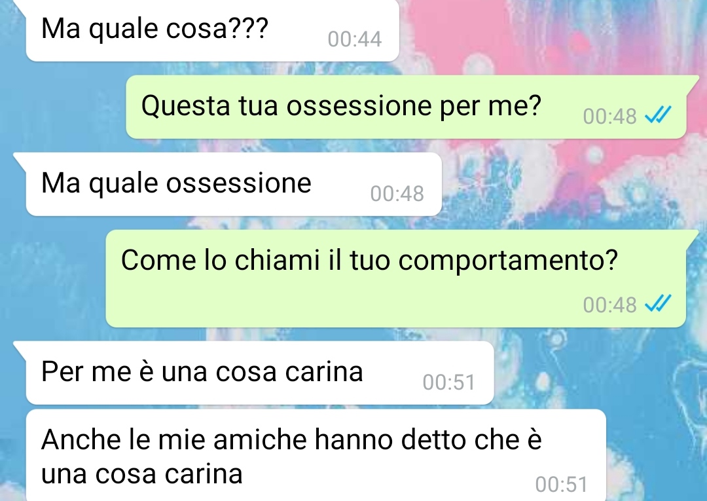Click the blue read ticks beside "ossessione per me?"
The height and width of the screenshot is (501, 707).
click(659, 115)
